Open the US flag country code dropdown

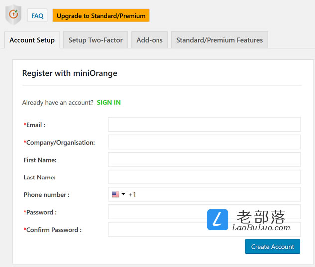118,194
